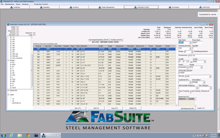
Task: Go to the Purchasing module
Action: click(x=175, y=7)
